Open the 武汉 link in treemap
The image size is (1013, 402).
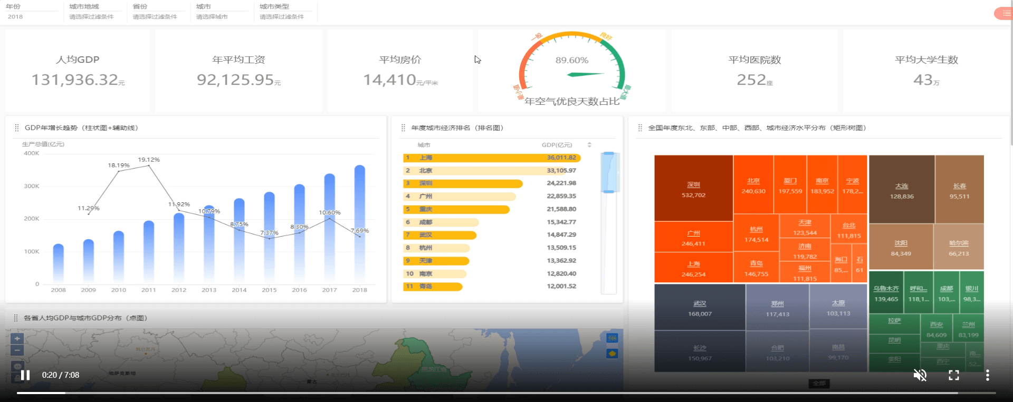pos(700,303)
